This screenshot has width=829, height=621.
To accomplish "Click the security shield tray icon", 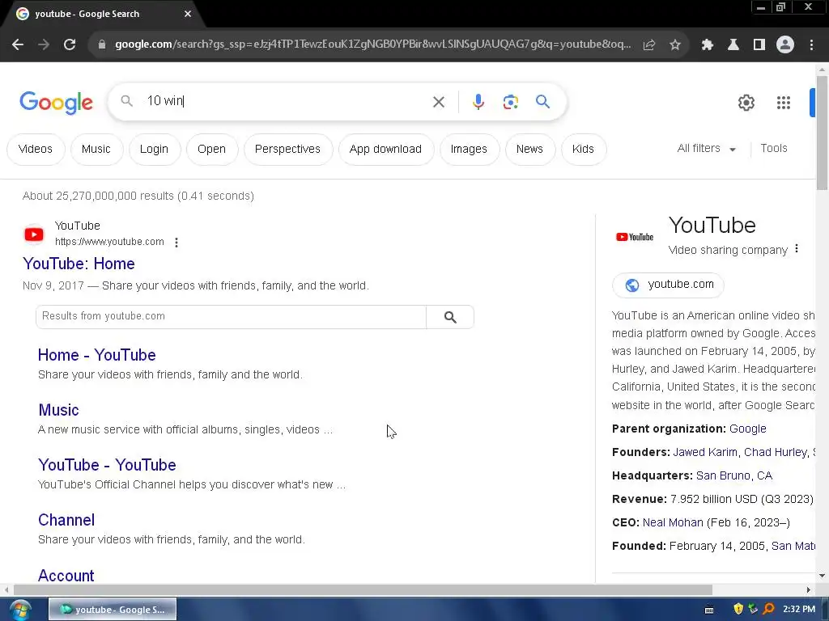I will [x=738, y=609].
